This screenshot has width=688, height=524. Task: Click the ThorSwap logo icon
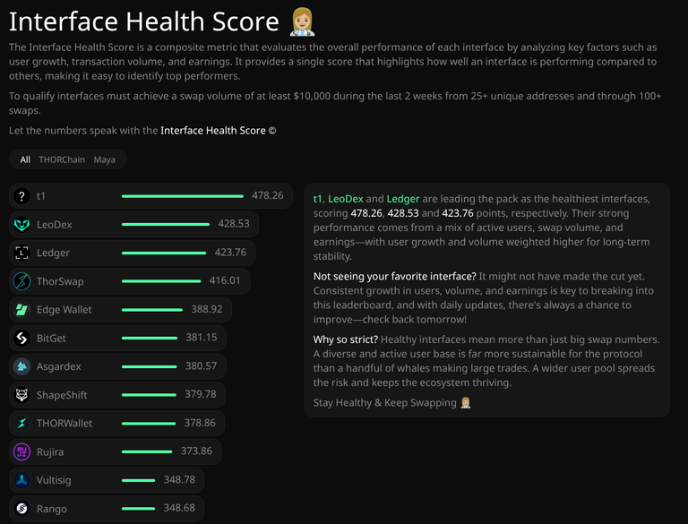(21, 281)
